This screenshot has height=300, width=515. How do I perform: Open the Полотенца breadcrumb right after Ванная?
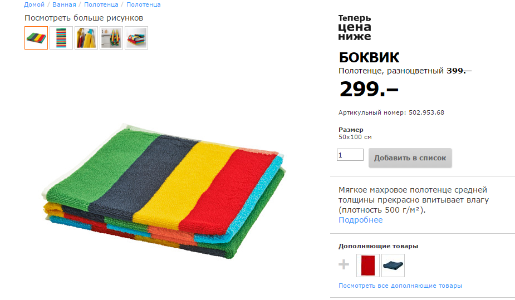pos(101,4)
